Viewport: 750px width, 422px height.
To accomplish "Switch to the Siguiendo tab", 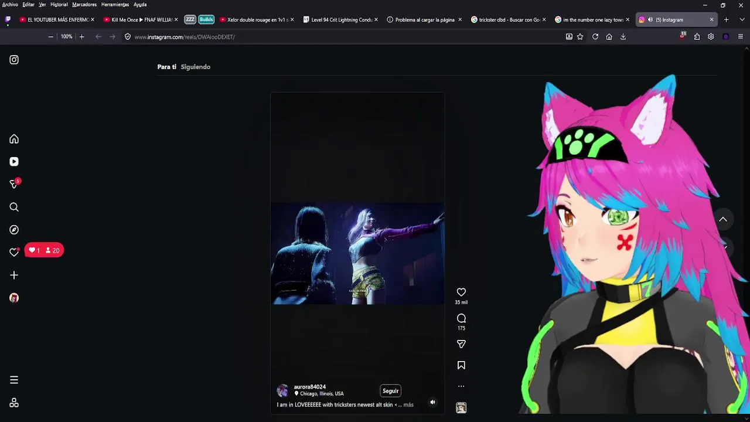I will [195, 67].
